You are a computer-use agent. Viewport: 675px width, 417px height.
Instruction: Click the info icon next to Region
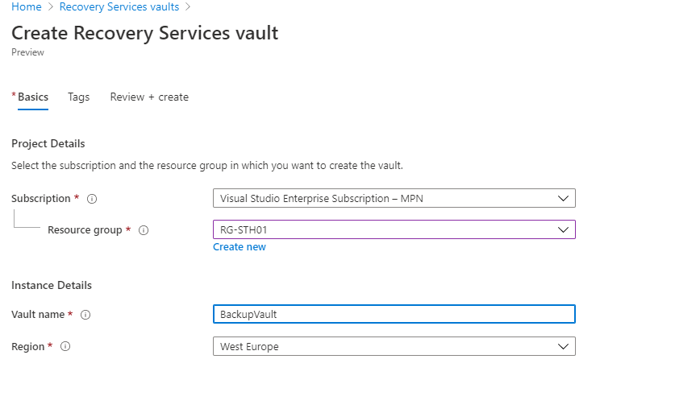click(66, 347)
